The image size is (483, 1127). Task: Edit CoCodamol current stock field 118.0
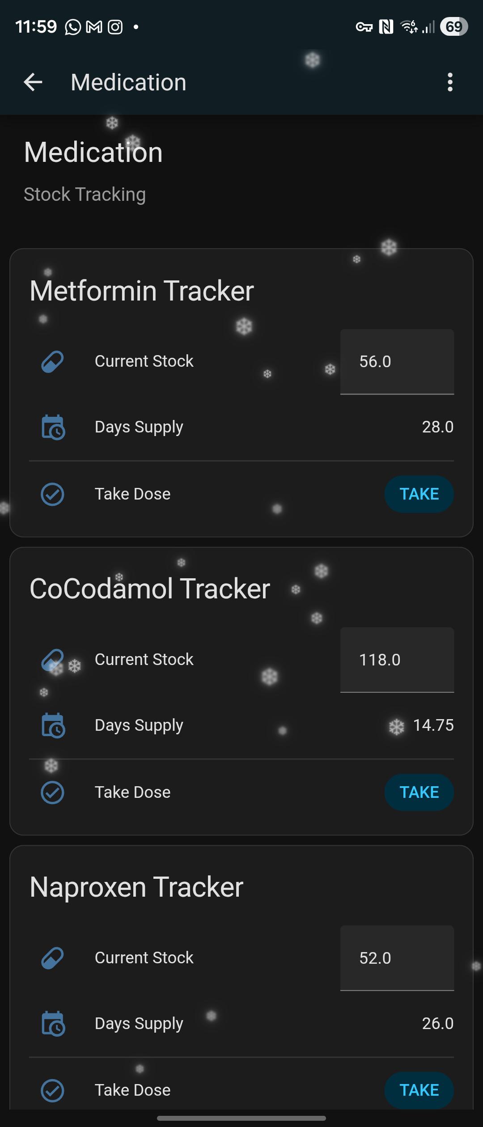pyautogui.click(x=397, y=660)
